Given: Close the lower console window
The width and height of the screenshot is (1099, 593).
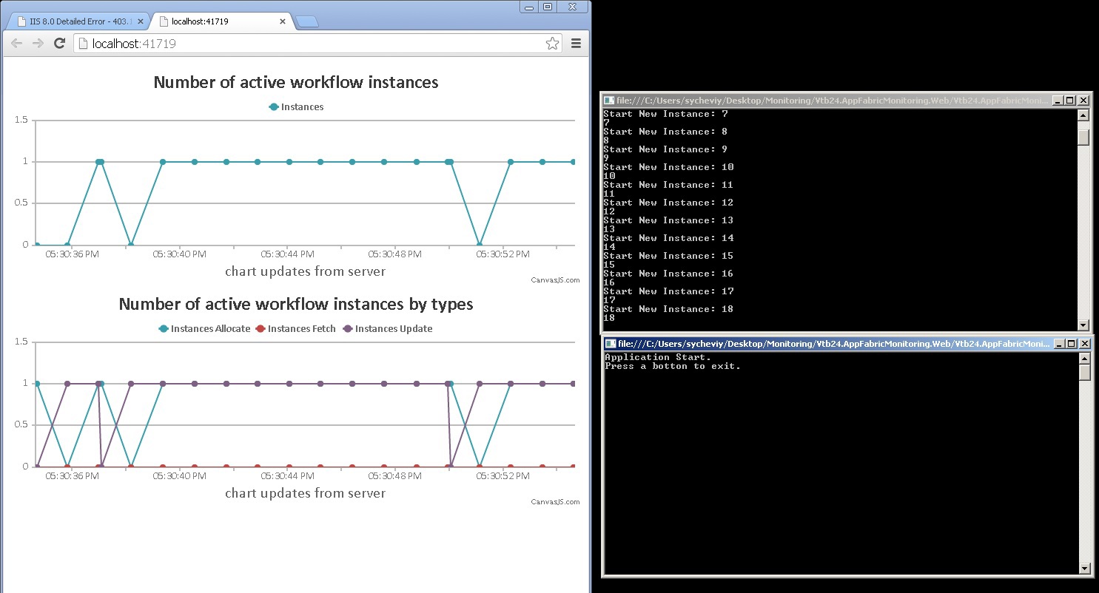Looking at the screenshot, I should point(1085,344).
